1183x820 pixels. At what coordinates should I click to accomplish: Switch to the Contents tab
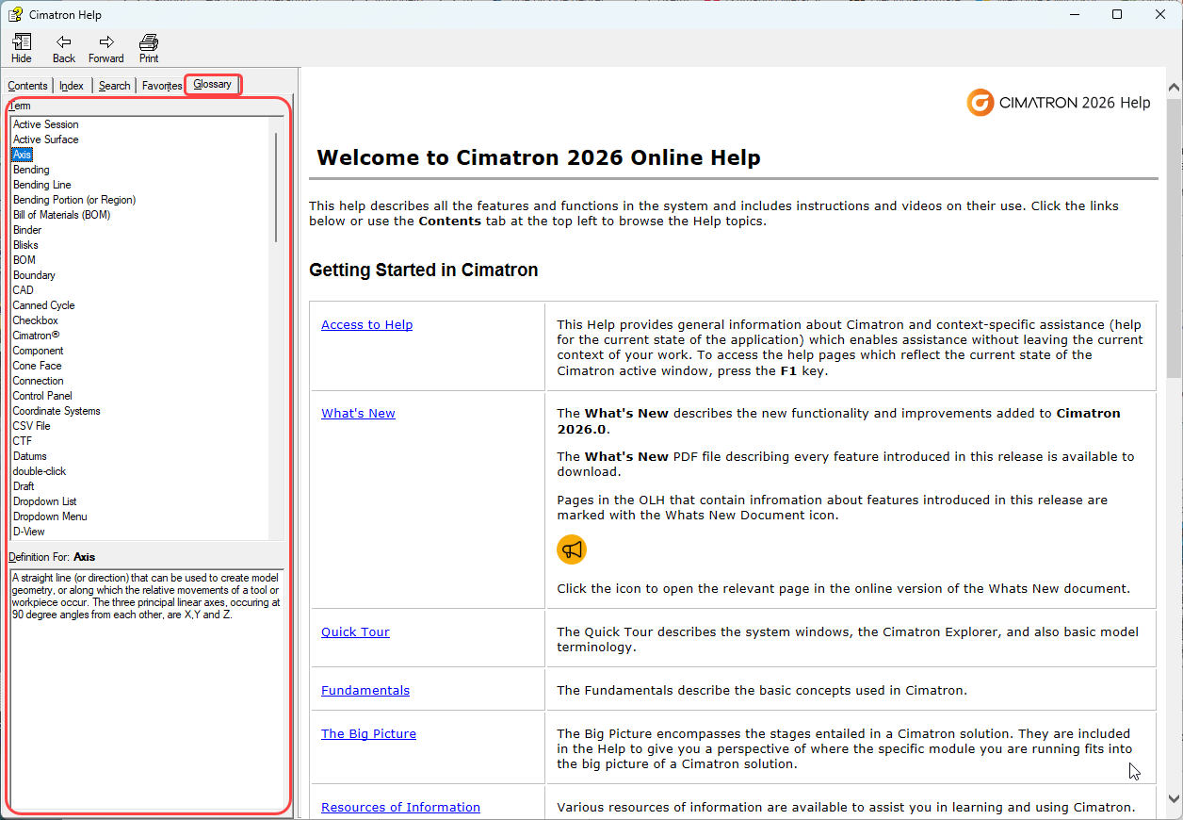tap(27, 86)
